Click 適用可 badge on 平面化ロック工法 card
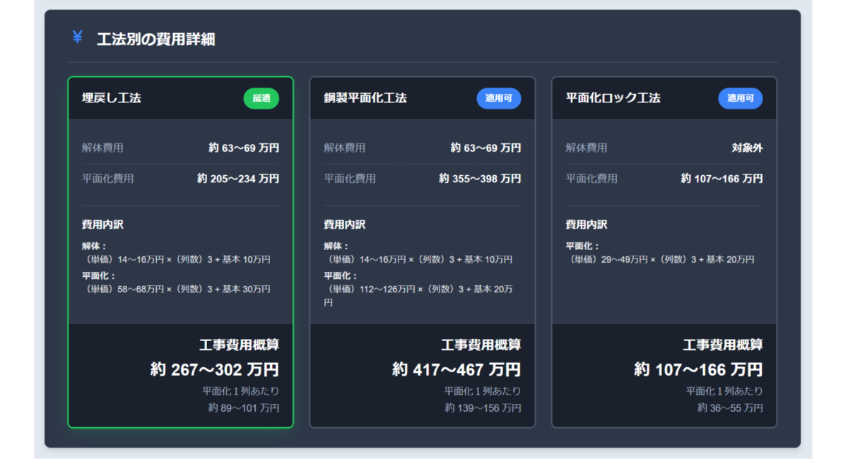This screenshot has height=459, width=848. click(741, 98)
